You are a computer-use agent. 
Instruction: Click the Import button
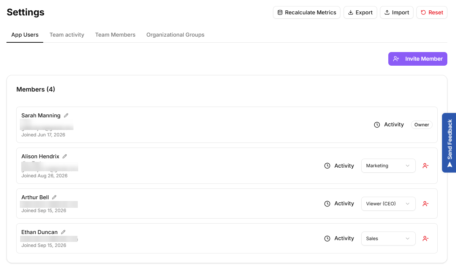coord(397,13)
